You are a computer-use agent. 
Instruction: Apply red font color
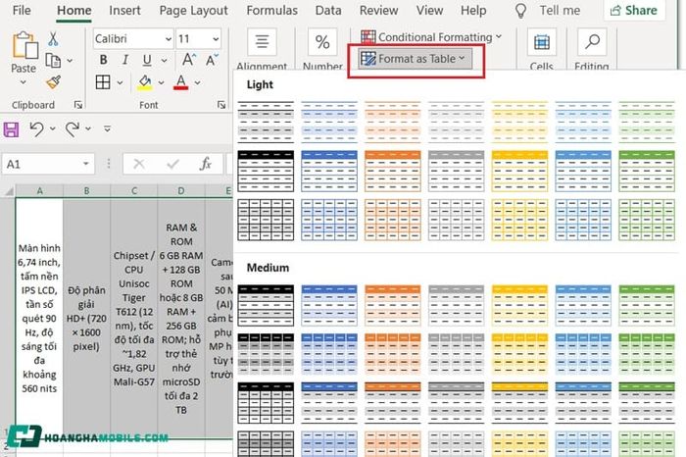click(180, 82)
